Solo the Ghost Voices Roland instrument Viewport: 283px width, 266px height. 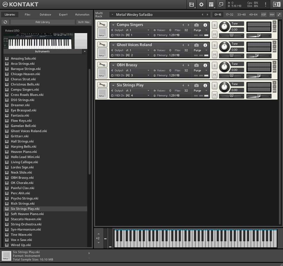click(x=214, y=45)
